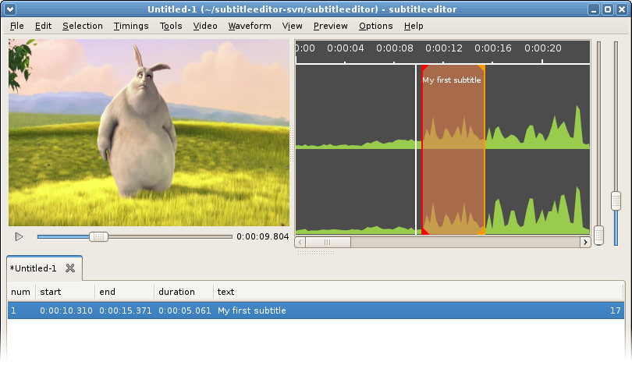Click the waveform horizontal scrollbar thumb
632x369 pixels.
pos(328,242)
